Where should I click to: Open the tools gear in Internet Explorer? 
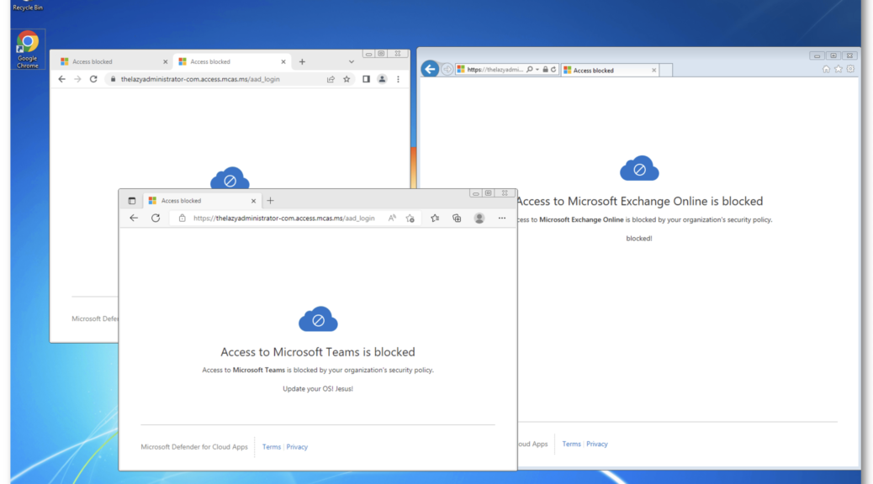pos(850,69)
